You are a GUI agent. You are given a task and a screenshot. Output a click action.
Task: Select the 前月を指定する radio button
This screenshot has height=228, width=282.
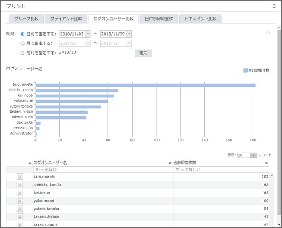(23, 53)
